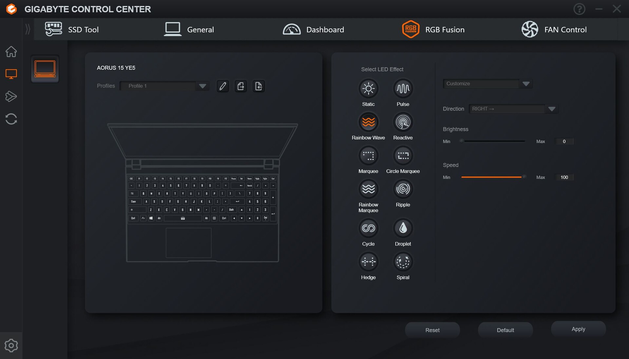The height and width of the screenshot is (359, 629).
Task: Go to Home in left sidebar
Action: tap(11, 51)
